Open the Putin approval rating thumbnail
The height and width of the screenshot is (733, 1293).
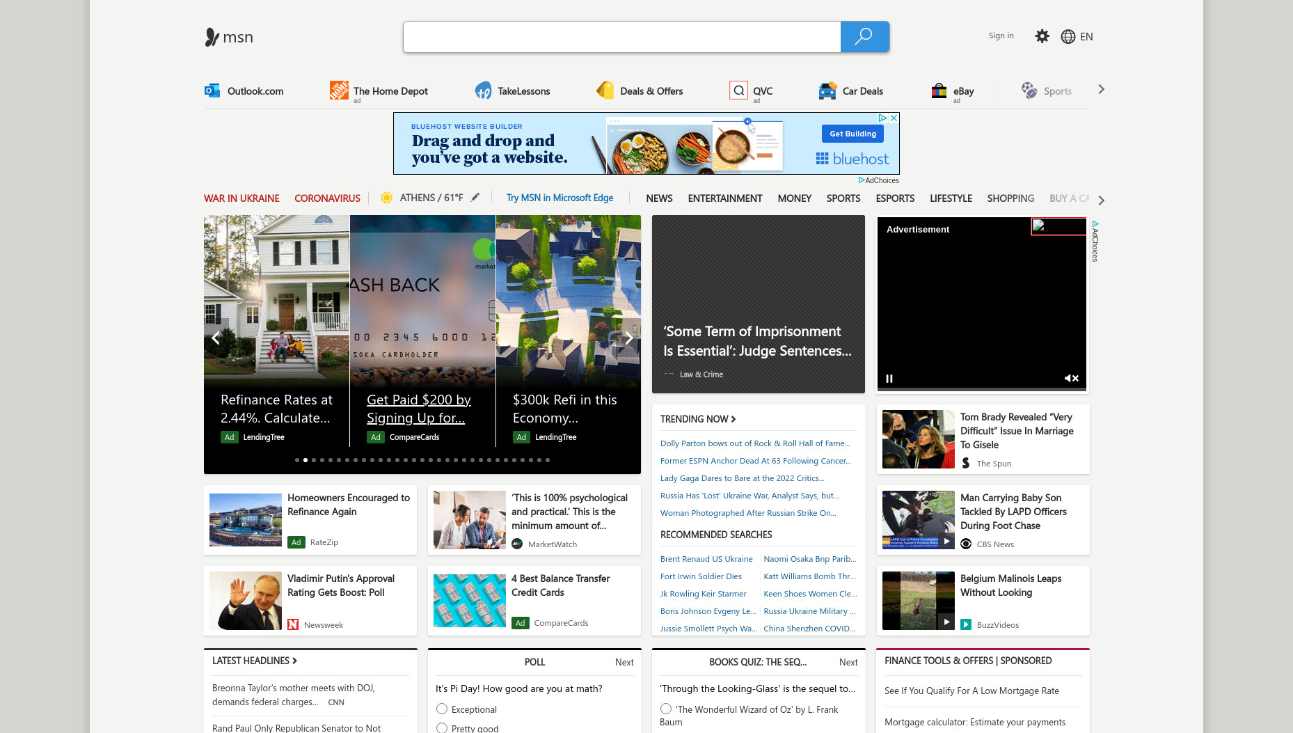pos(246,601)
